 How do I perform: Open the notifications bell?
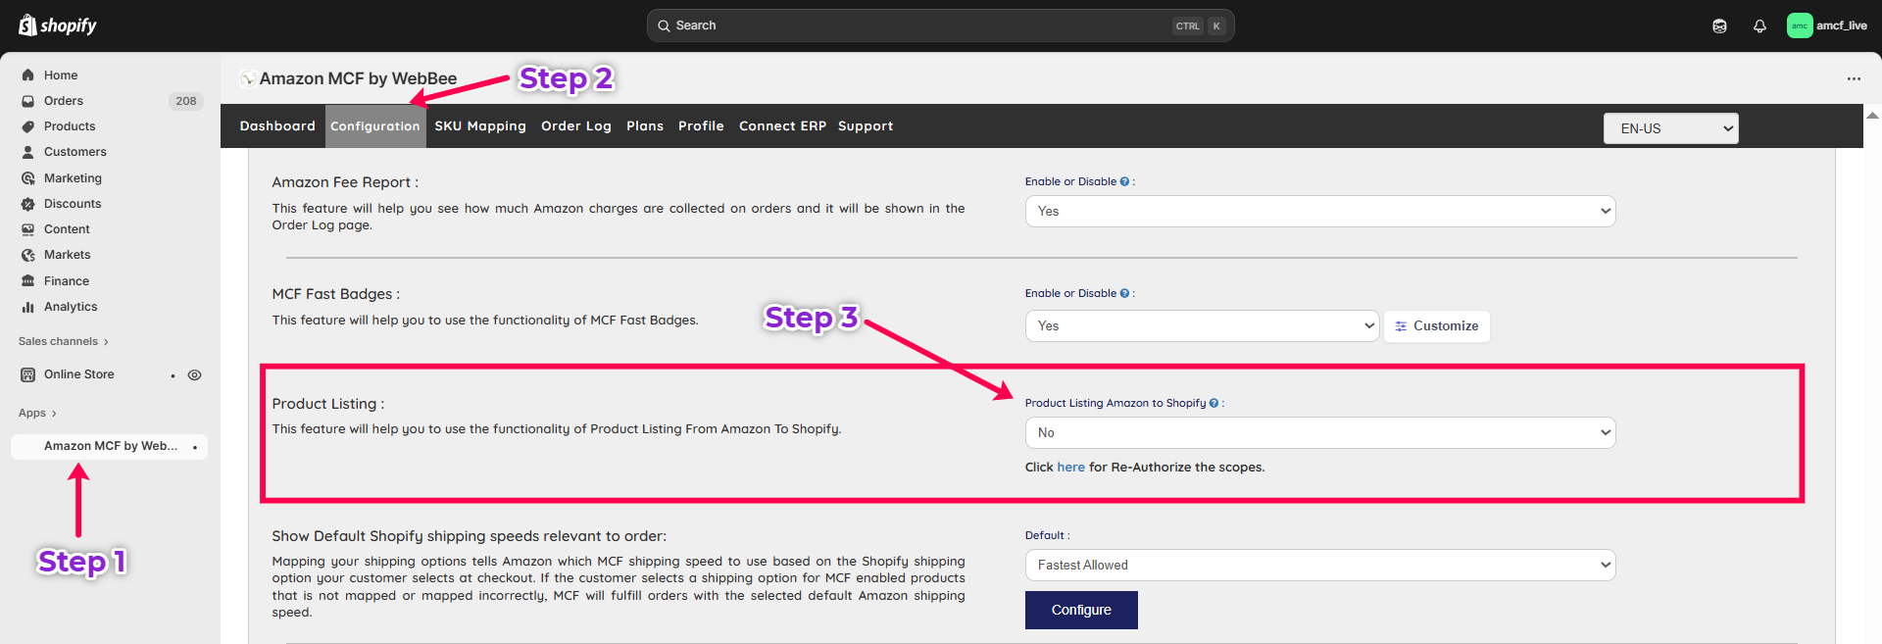tap(1759, 26)
